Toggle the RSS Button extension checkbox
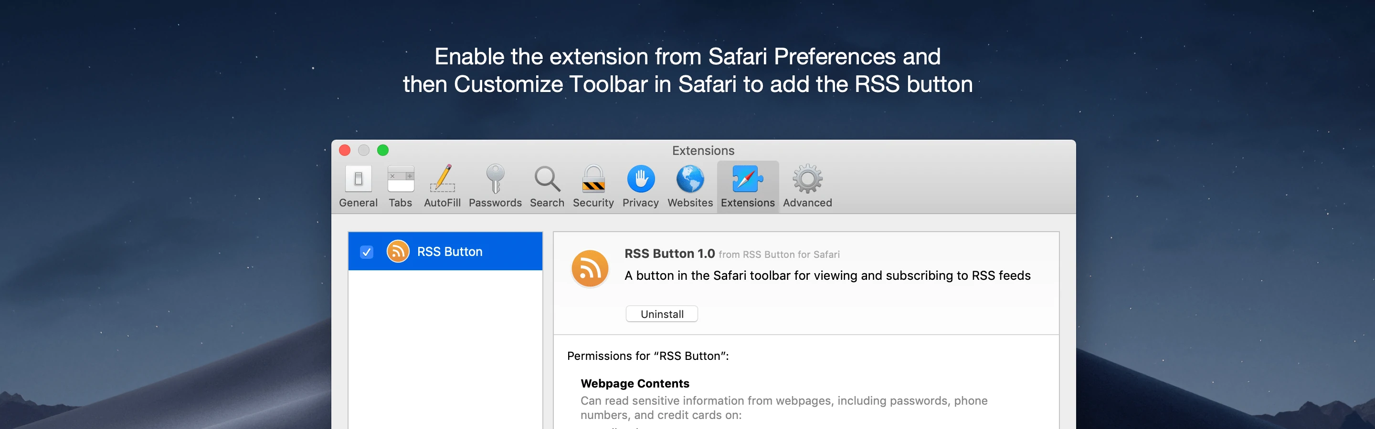The height and width of the screenshot is (429, 1375). click(367, 252)
